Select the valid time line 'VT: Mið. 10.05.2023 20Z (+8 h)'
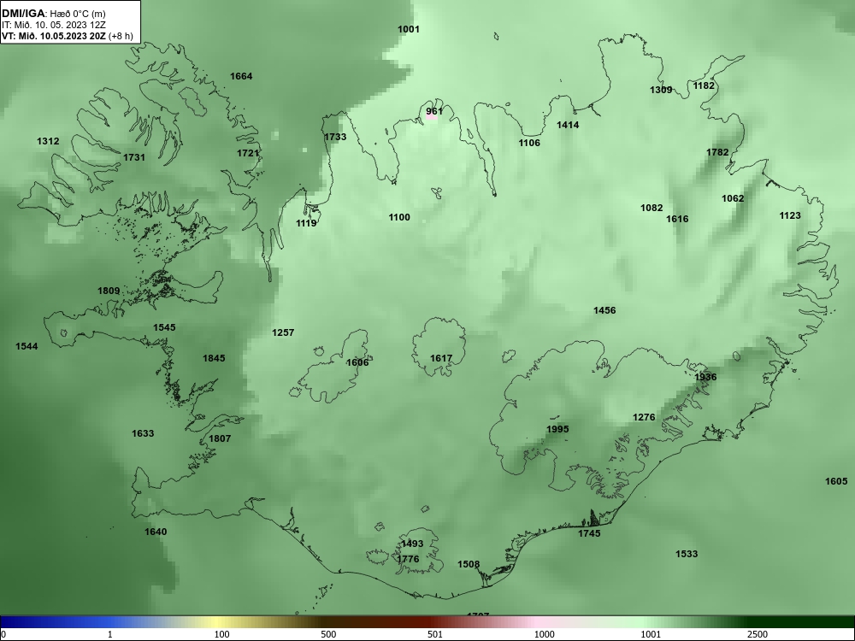Image resolution: width=855 pixels, height=641 pixels. pyautogui.click(x=68, y=36)
